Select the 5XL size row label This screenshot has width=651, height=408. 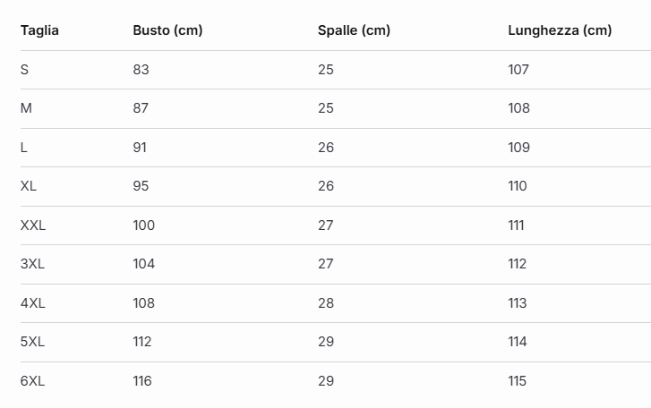coord(32,342)
